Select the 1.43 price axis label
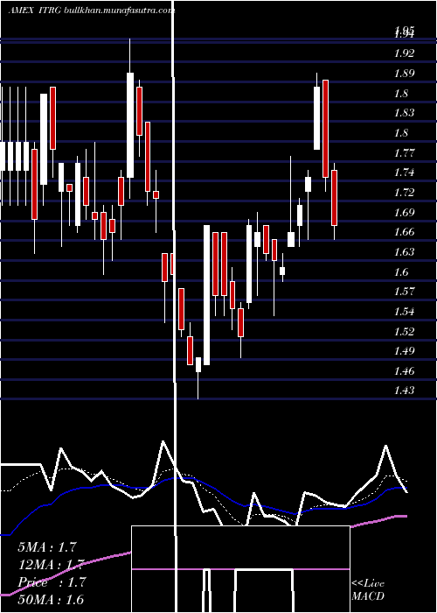Image resolution: width=437 pixels, height=613 pixels. click(x=404, y=391)
